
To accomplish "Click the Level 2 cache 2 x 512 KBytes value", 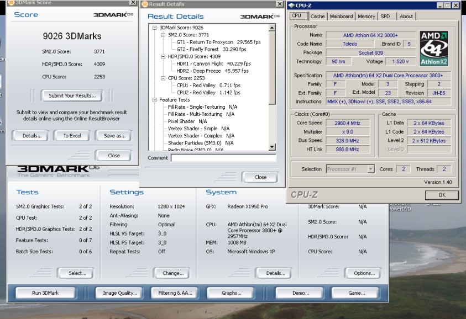I will pyautogui.click(x=428, y=141).
